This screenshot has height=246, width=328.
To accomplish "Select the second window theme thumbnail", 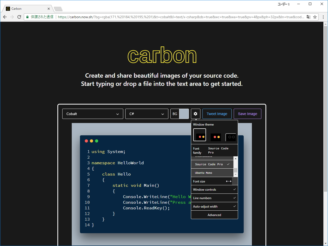I will (x=216, y=137).
